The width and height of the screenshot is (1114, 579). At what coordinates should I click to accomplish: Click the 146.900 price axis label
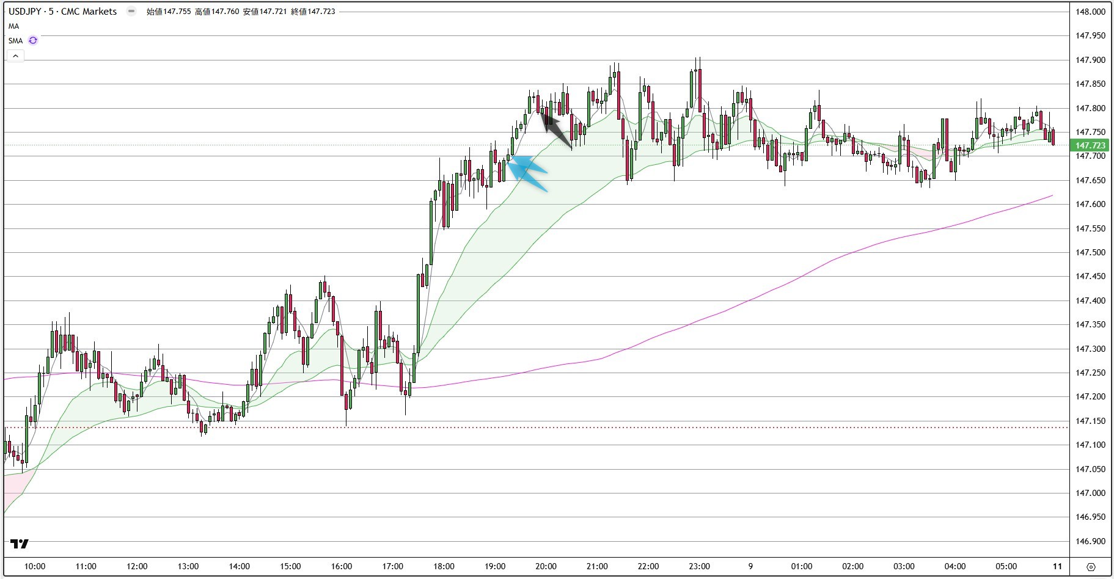coord(1090,541)
